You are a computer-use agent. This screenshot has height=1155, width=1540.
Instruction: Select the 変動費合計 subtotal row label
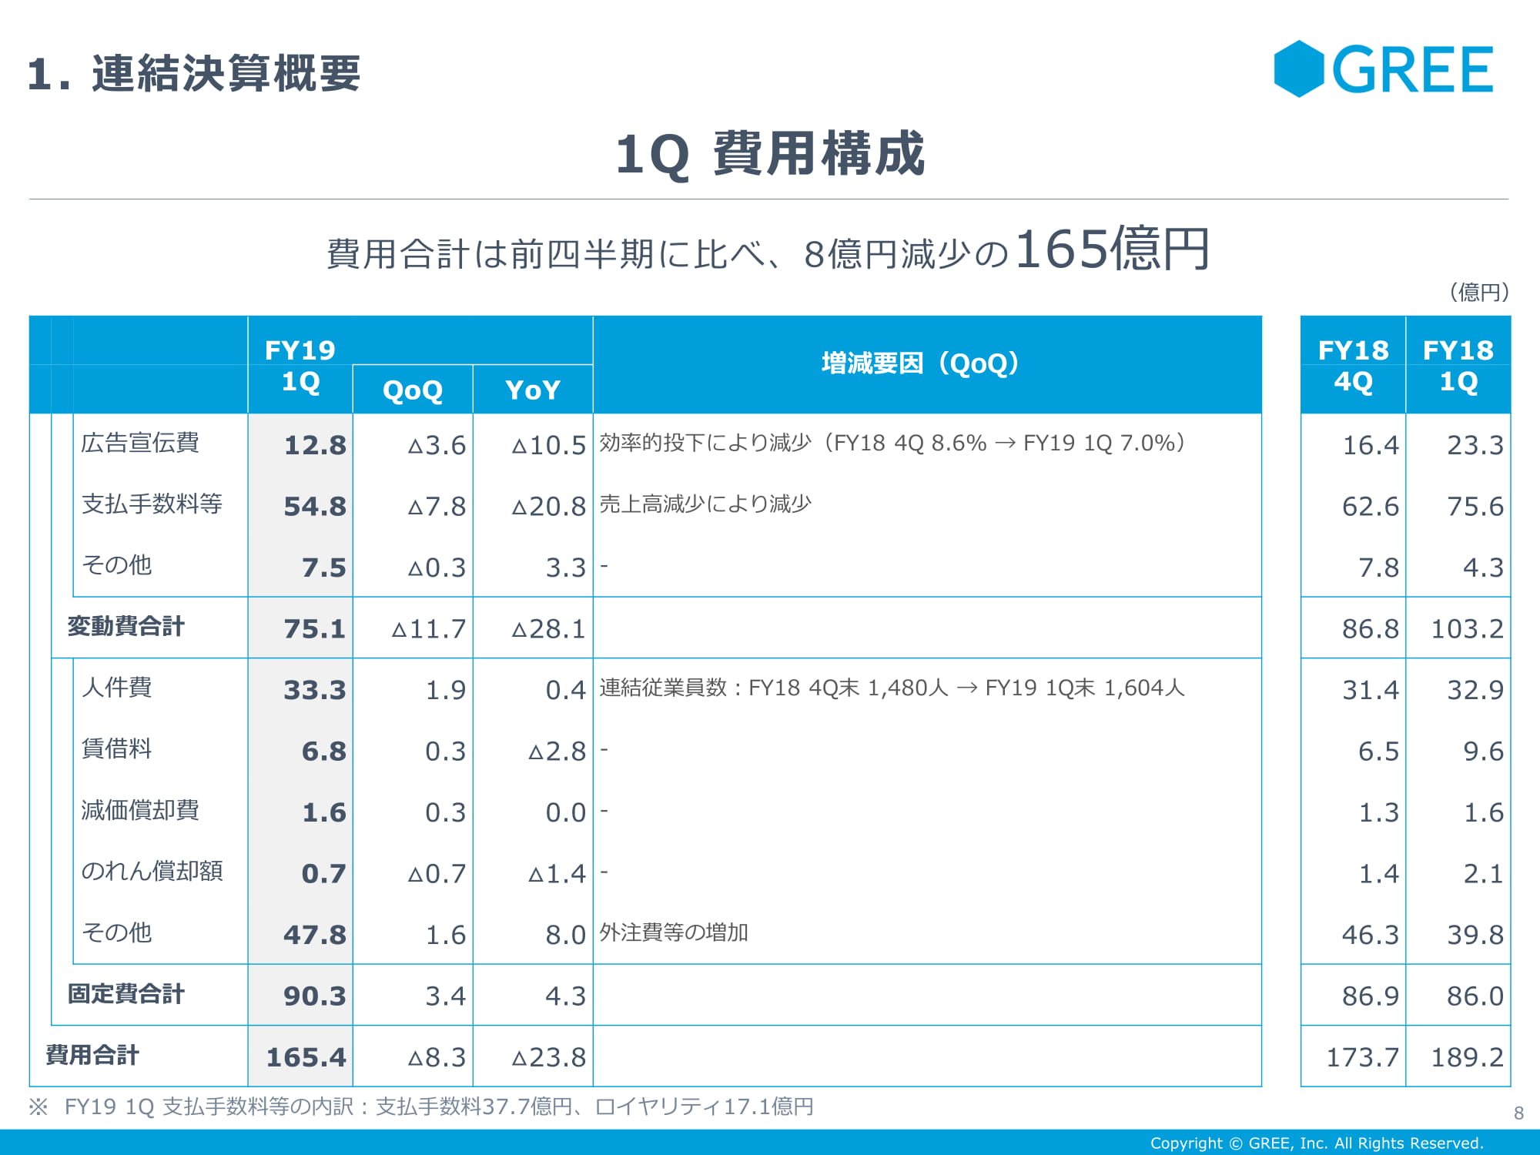click(x=126, y=626)
